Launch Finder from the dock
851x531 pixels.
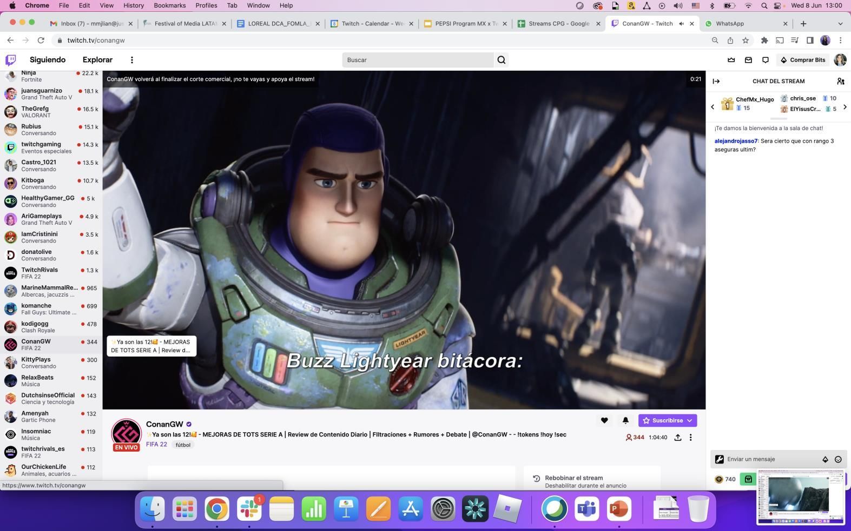pos(153,509)
